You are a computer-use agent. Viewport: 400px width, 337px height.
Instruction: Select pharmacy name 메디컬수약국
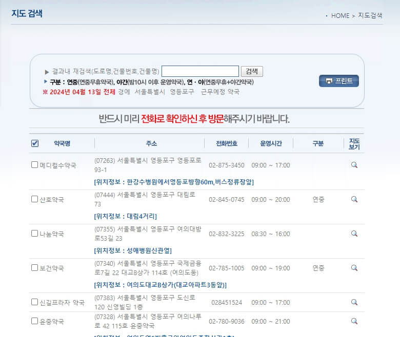58,165
